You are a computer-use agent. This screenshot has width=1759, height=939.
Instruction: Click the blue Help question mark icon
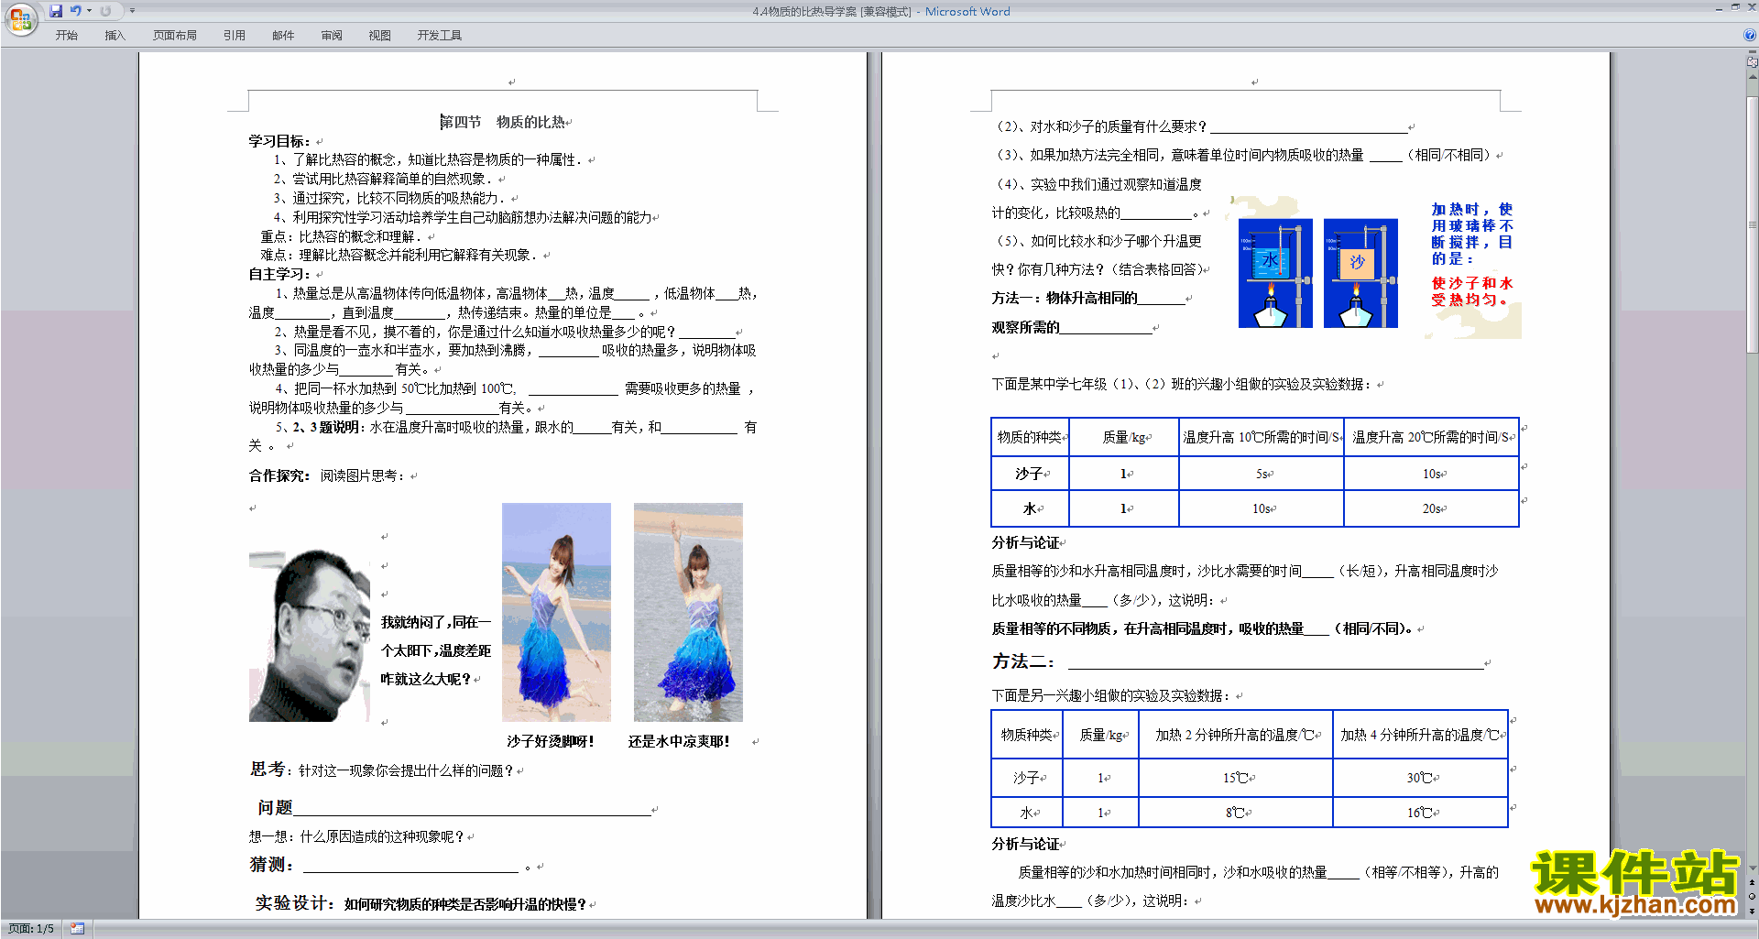point(1750,36)
